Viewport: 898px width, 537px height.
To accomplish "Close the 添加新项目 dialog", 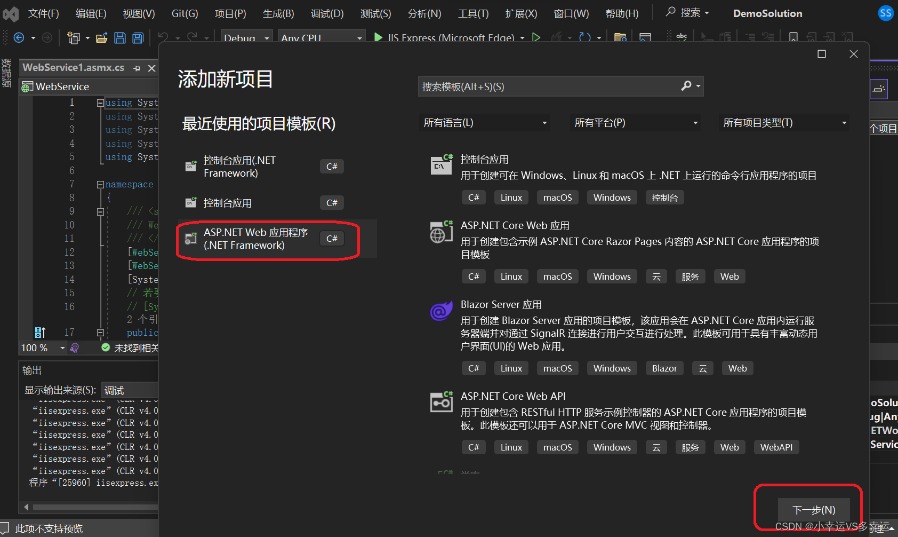I will (x=854, y=54).
